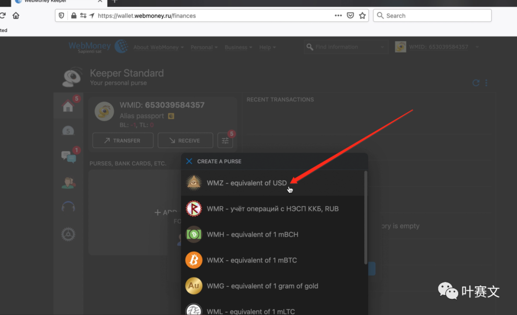The image size is (517, 315).
Task: Open the contacts icon in sidebar
Action: (68, 182)
